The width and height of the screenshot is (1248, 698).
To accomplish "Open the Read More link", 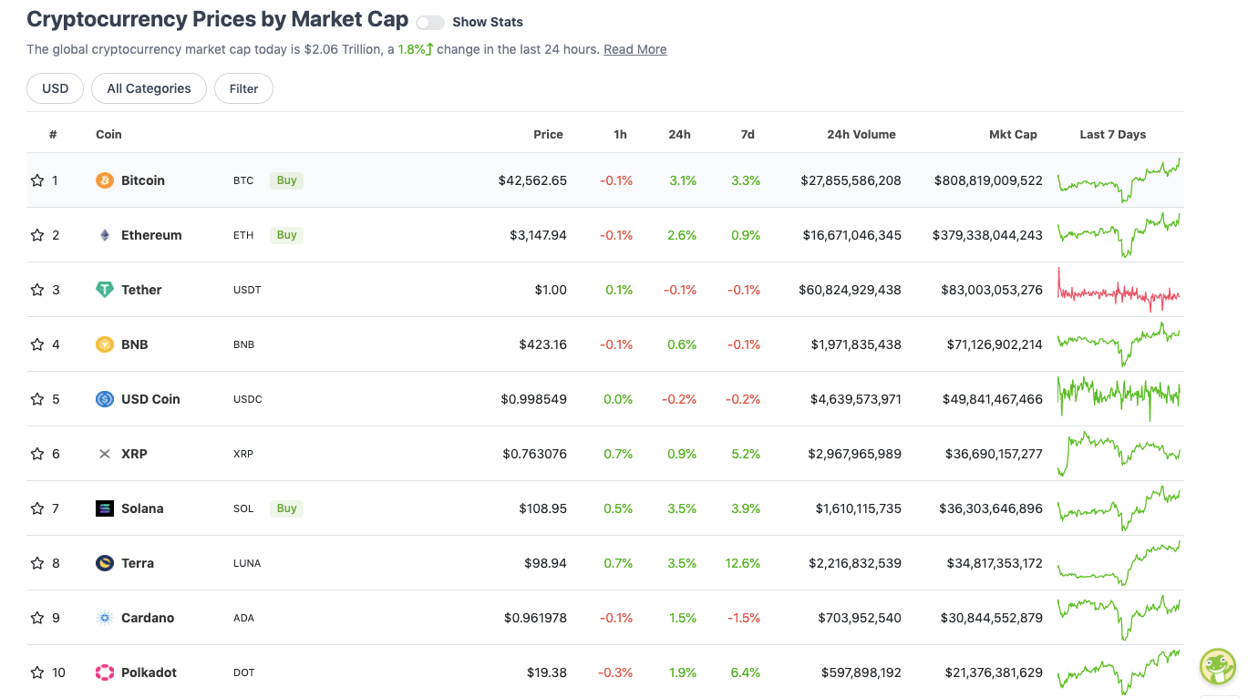I will point(634,49).
